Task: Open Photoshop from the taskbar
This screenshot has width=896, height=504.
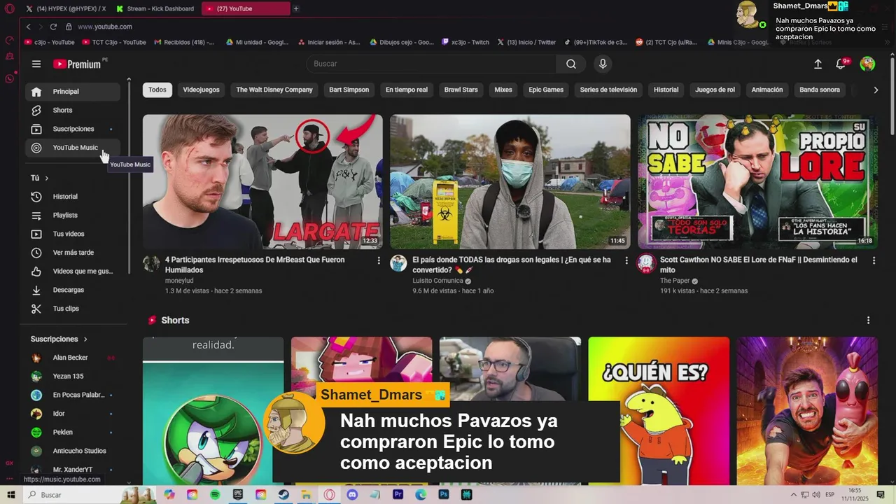Action: (443, 495)
